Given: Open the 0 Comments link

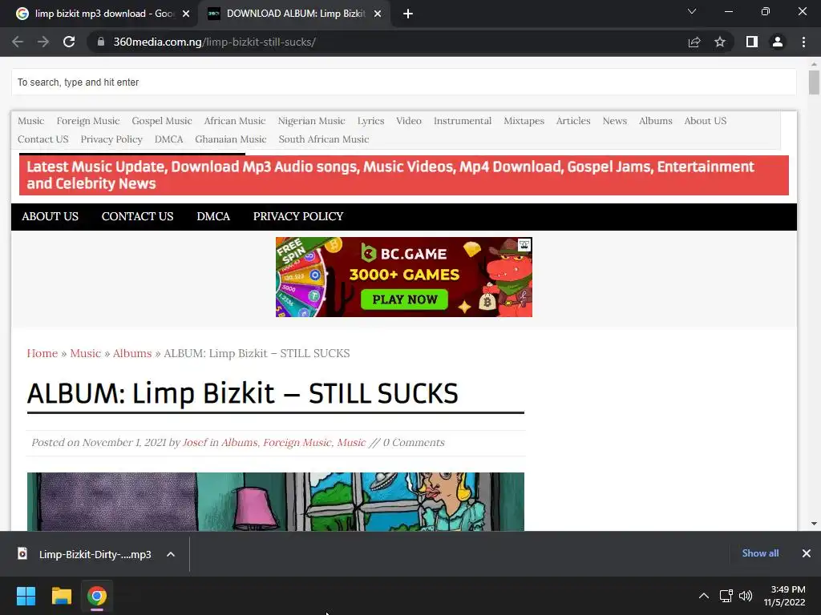Looking at the screenshot, I should [x=414, y=442].
